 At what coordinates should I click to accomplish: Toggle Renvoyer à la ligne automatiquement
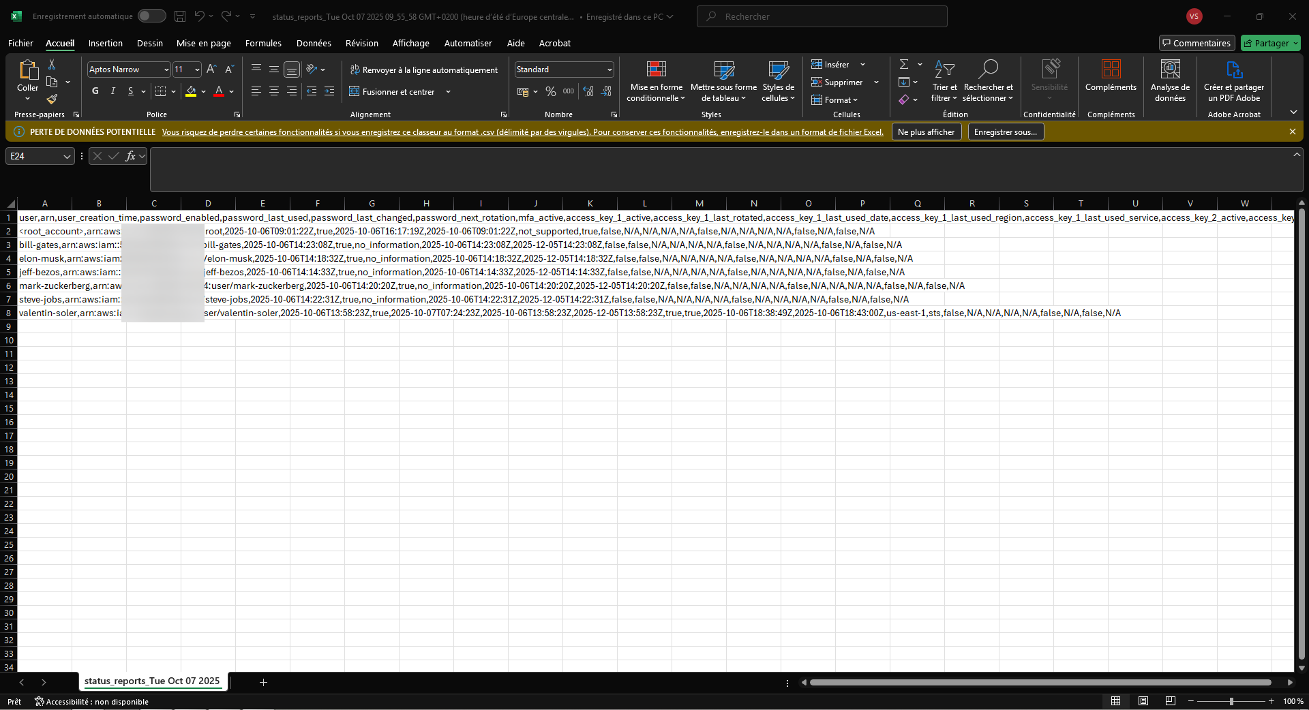(x=423, y=70)
